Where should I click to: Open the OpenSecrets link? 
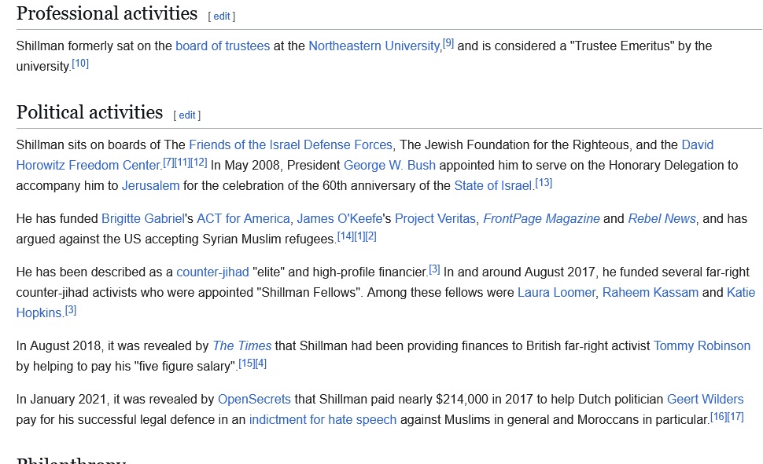coord(254,400)
